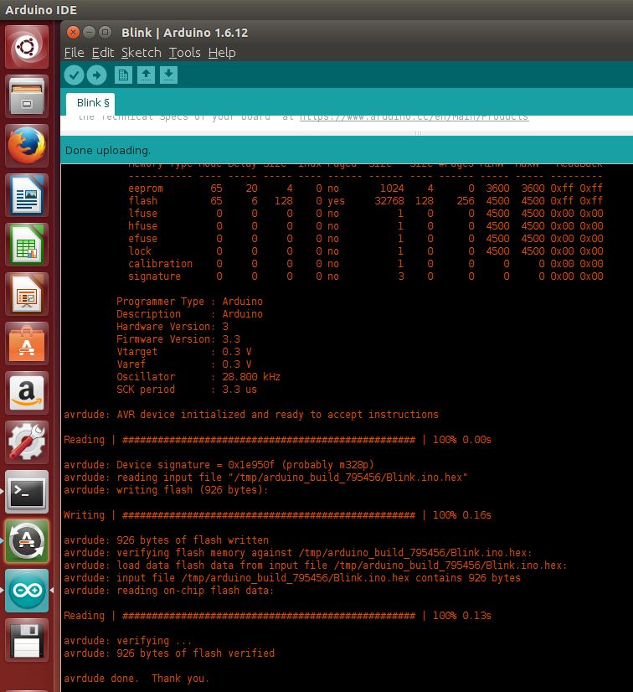Click the Verify checkmark button
This screenshot has height=692, width=633.
75,75
